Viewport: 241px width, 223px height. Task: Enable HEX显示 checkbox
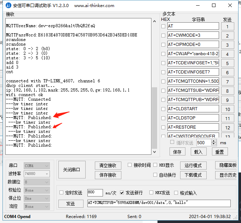[x=155, y=165]
